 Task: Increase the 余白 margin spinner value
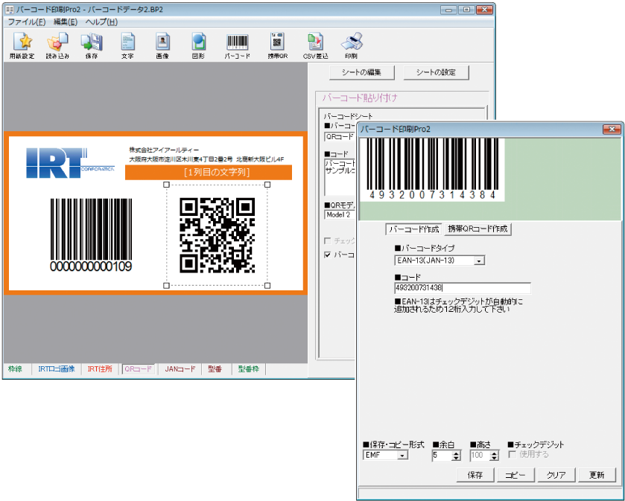coord(457,452)
